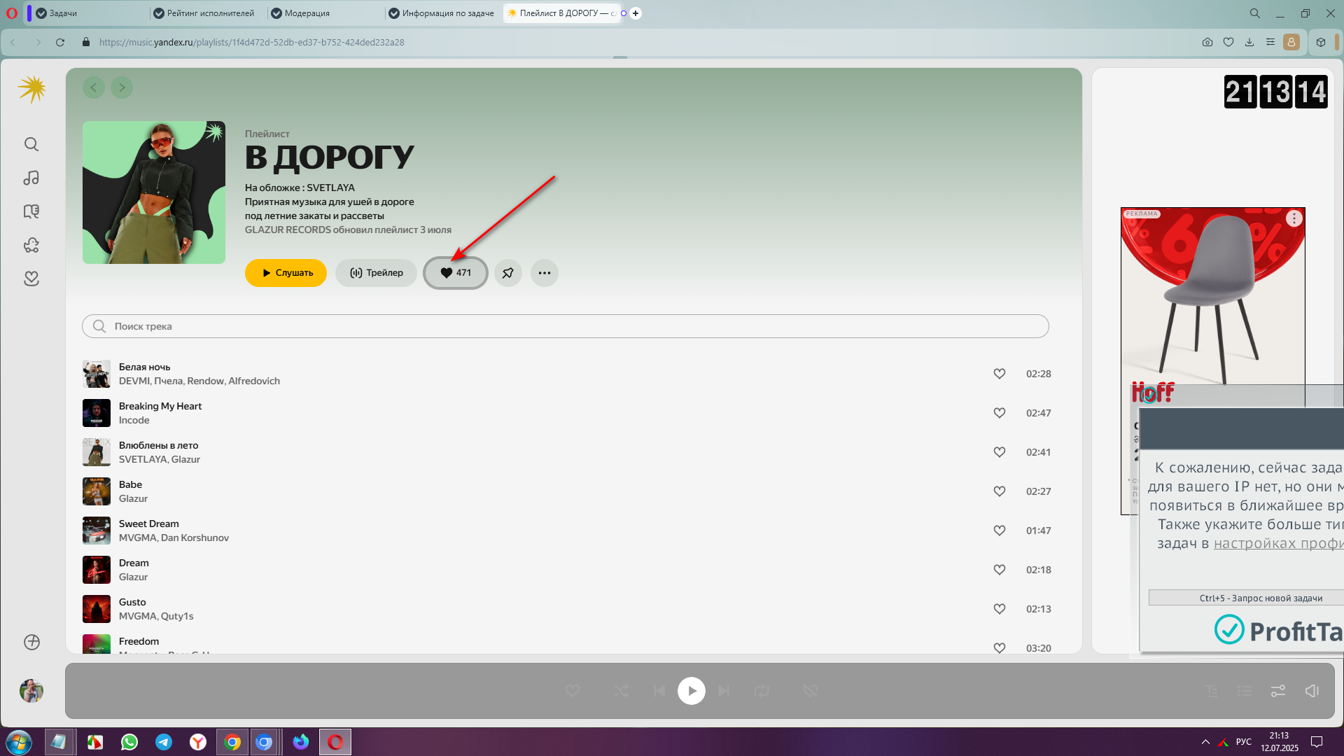Open artist link MVGMA, Quty1s
Screen dimensions: 1344x756
coord(156,616)
